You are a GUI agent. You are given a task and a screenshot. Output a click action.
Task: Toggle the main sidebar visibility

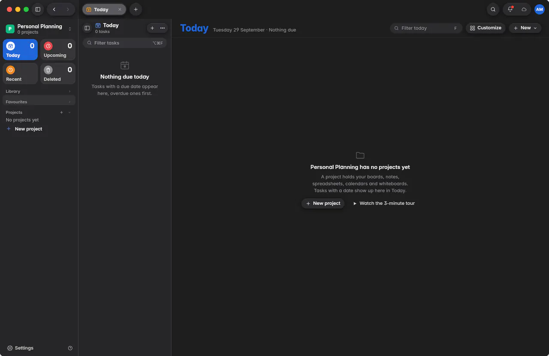38,9
